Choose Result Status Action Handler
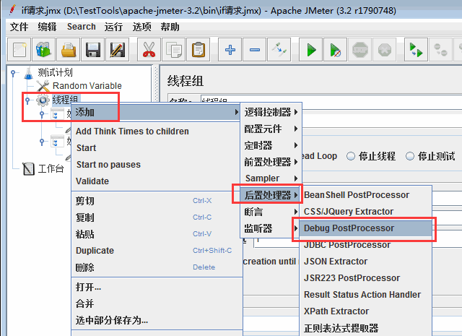 [366, 294]
